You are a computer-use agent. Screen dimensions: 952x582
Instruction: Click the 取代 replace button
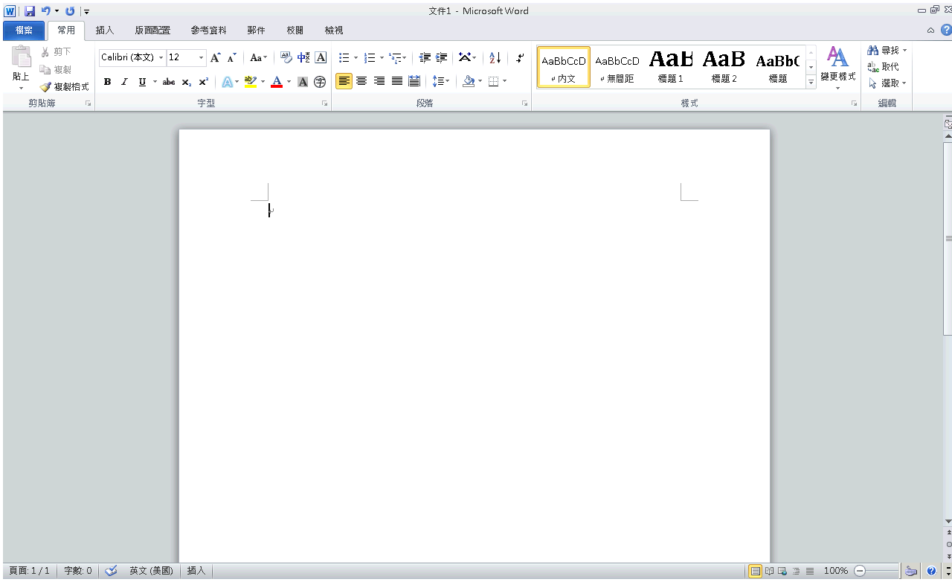pyautogui.click(x=884, y=67)
